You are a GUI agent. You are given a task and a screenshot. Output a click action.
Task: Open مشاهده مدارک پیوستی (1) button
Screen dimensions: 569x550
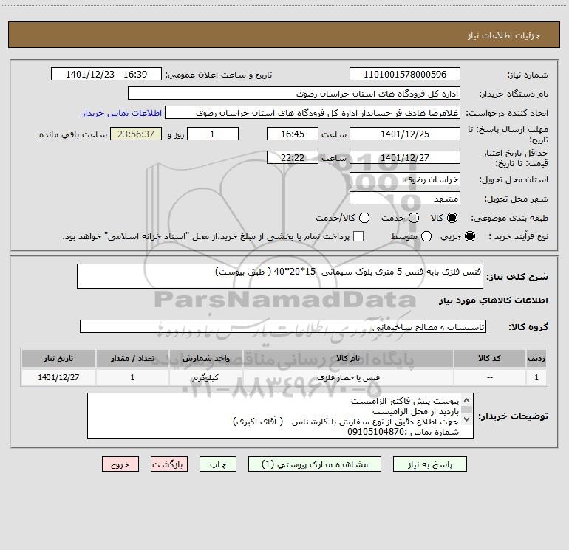315,464
